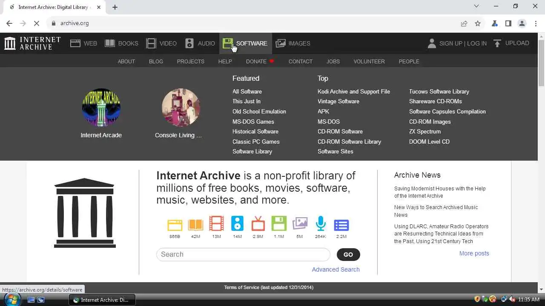Open the Blog menu item

point(156,61)
